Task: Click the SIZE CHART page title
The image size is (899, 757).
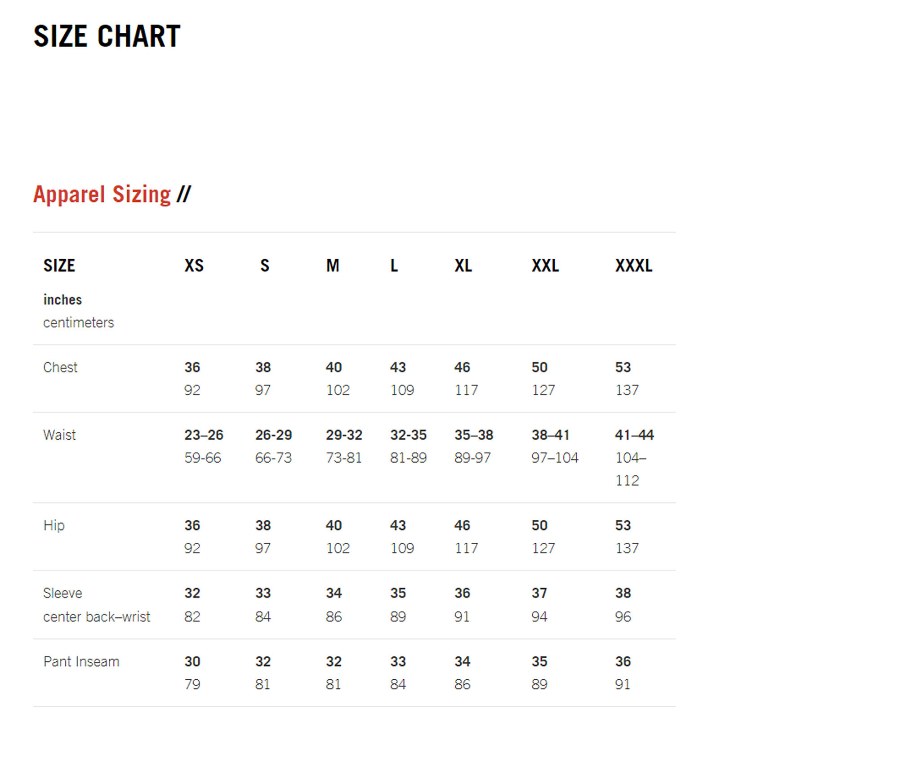Action: [x=107, y=36]
